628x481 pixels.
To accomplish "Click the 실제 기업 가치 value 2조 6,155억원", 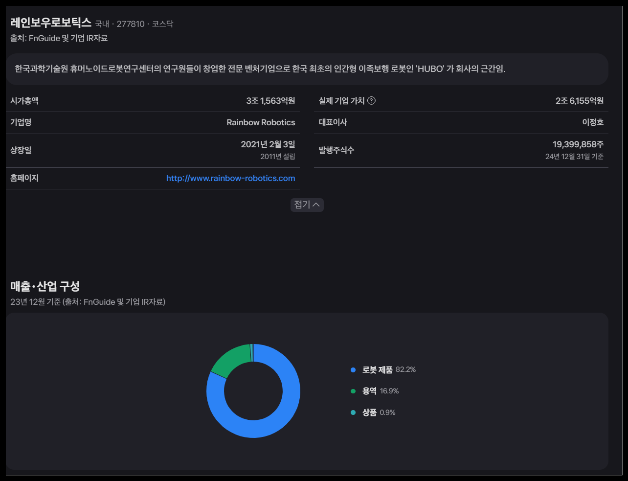I will pos(580,101).
